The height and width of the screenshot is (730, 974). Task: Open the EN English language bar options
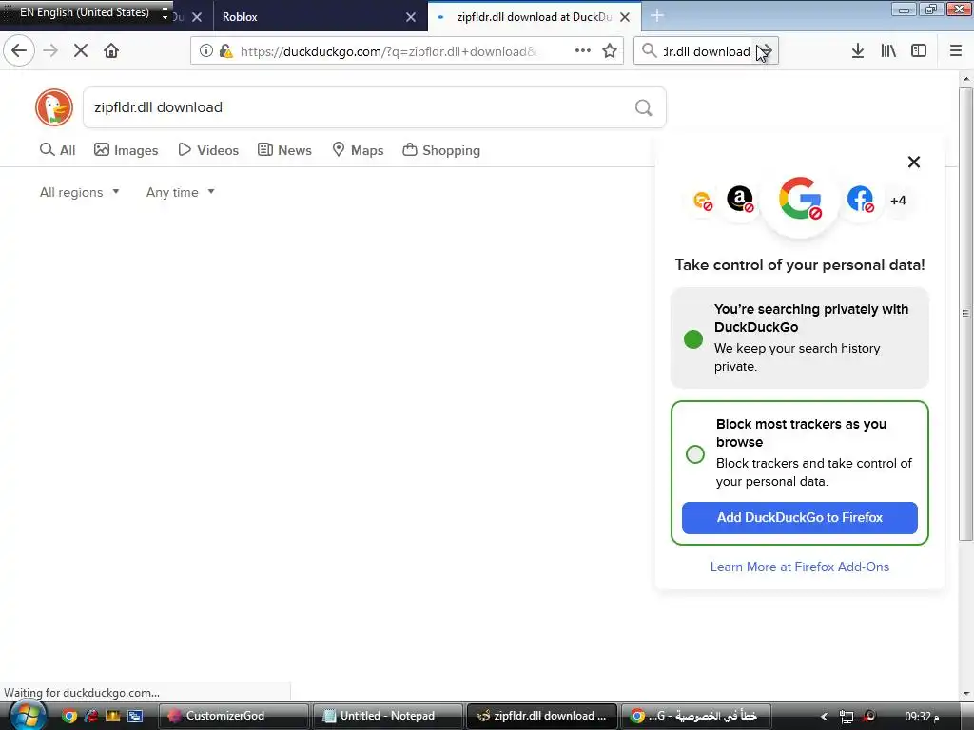(x=165, y=12)
